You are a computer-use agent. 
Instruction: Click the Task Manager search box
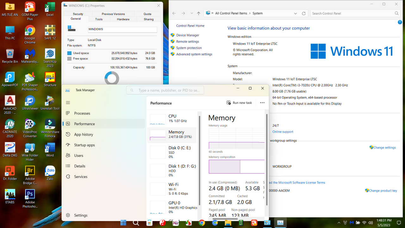point(165,90)
